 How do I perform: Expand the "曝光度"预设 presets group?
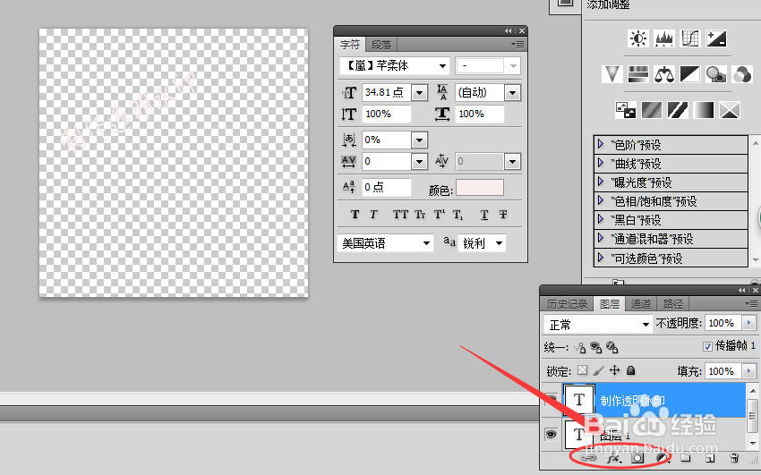(x=601, y=182)
